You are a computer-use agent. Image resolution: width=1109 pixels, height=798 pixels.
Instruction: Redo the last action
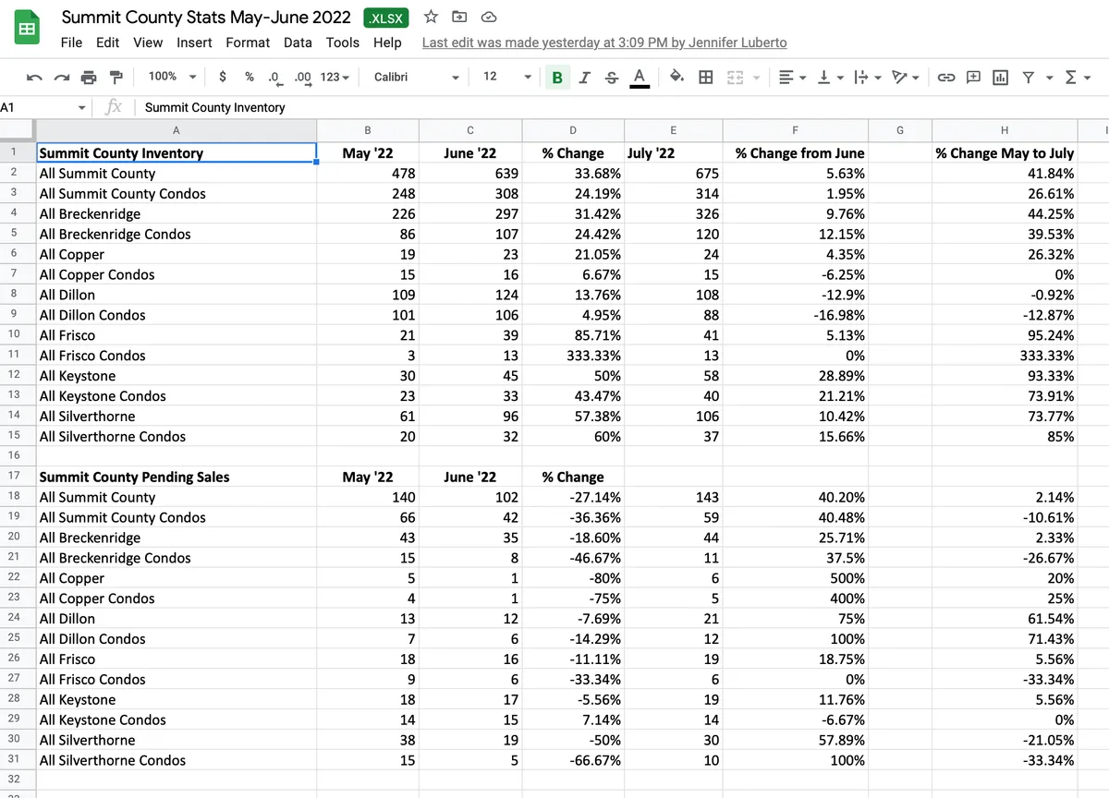click(x=61, y=77)
